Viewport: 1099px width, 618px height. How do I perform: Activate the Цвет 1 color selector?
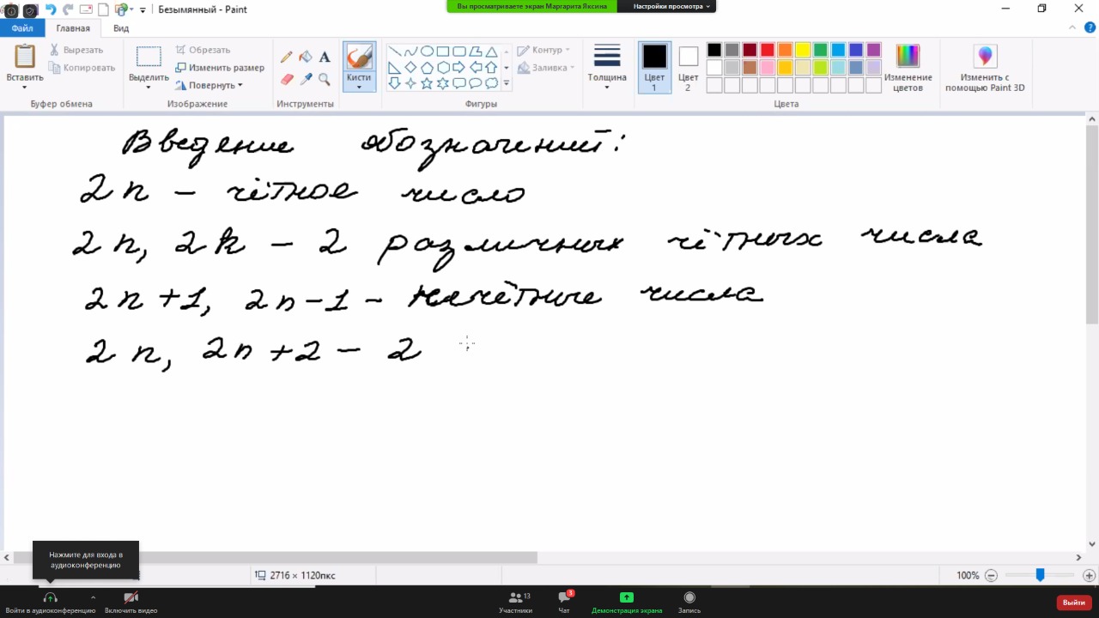[654, 67]
